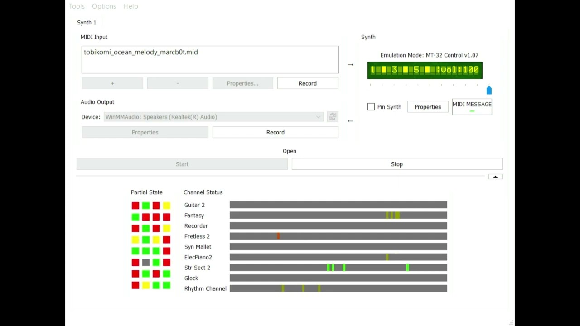
Task: Click the window resize grip corner
Action: [511, 322]
